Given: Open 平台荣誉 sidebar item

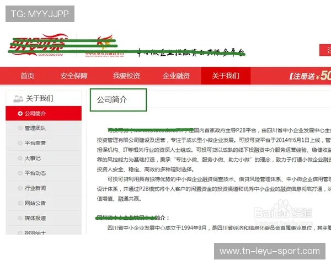Looking at the screenshot, I should click(x=44, y=143).
